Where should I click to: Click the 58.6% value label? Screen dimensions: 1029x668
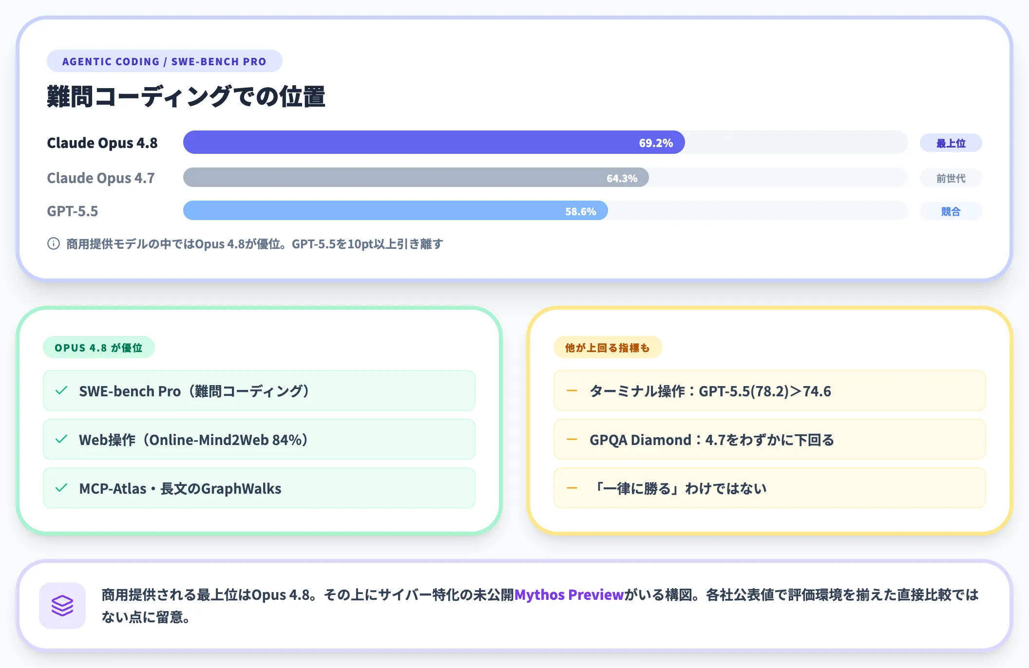click(x=580, y=211)
